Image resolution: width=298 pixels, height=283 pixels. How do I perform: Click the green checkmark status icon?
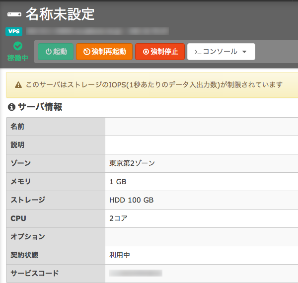(18, 46)
